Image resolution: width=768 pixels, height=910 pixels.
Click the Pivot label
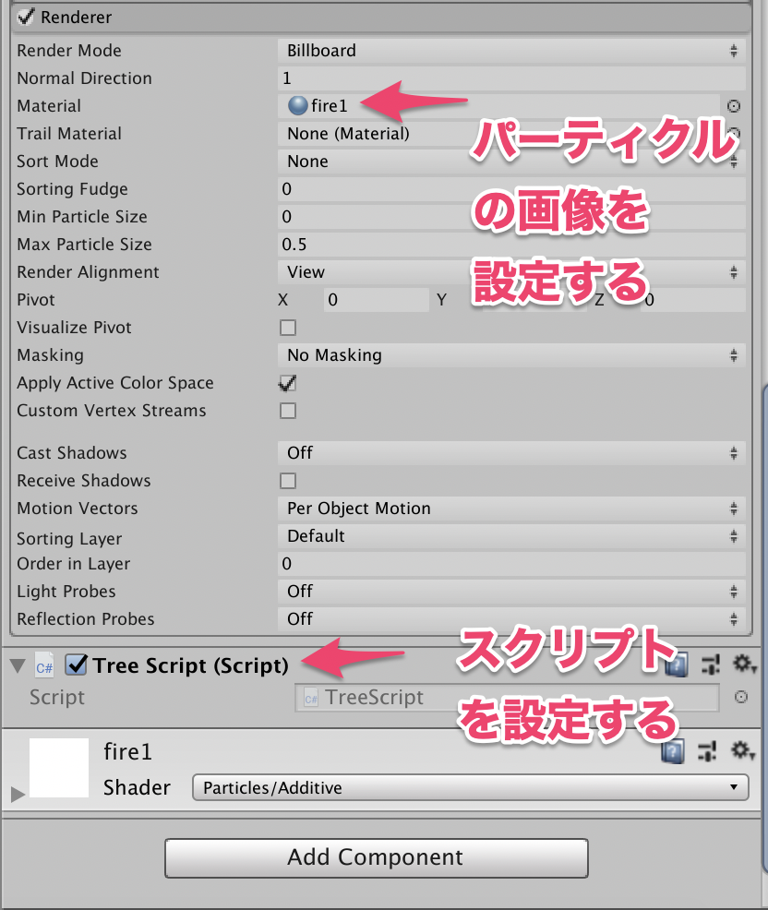pyautogui.click(x=36, y=300)
